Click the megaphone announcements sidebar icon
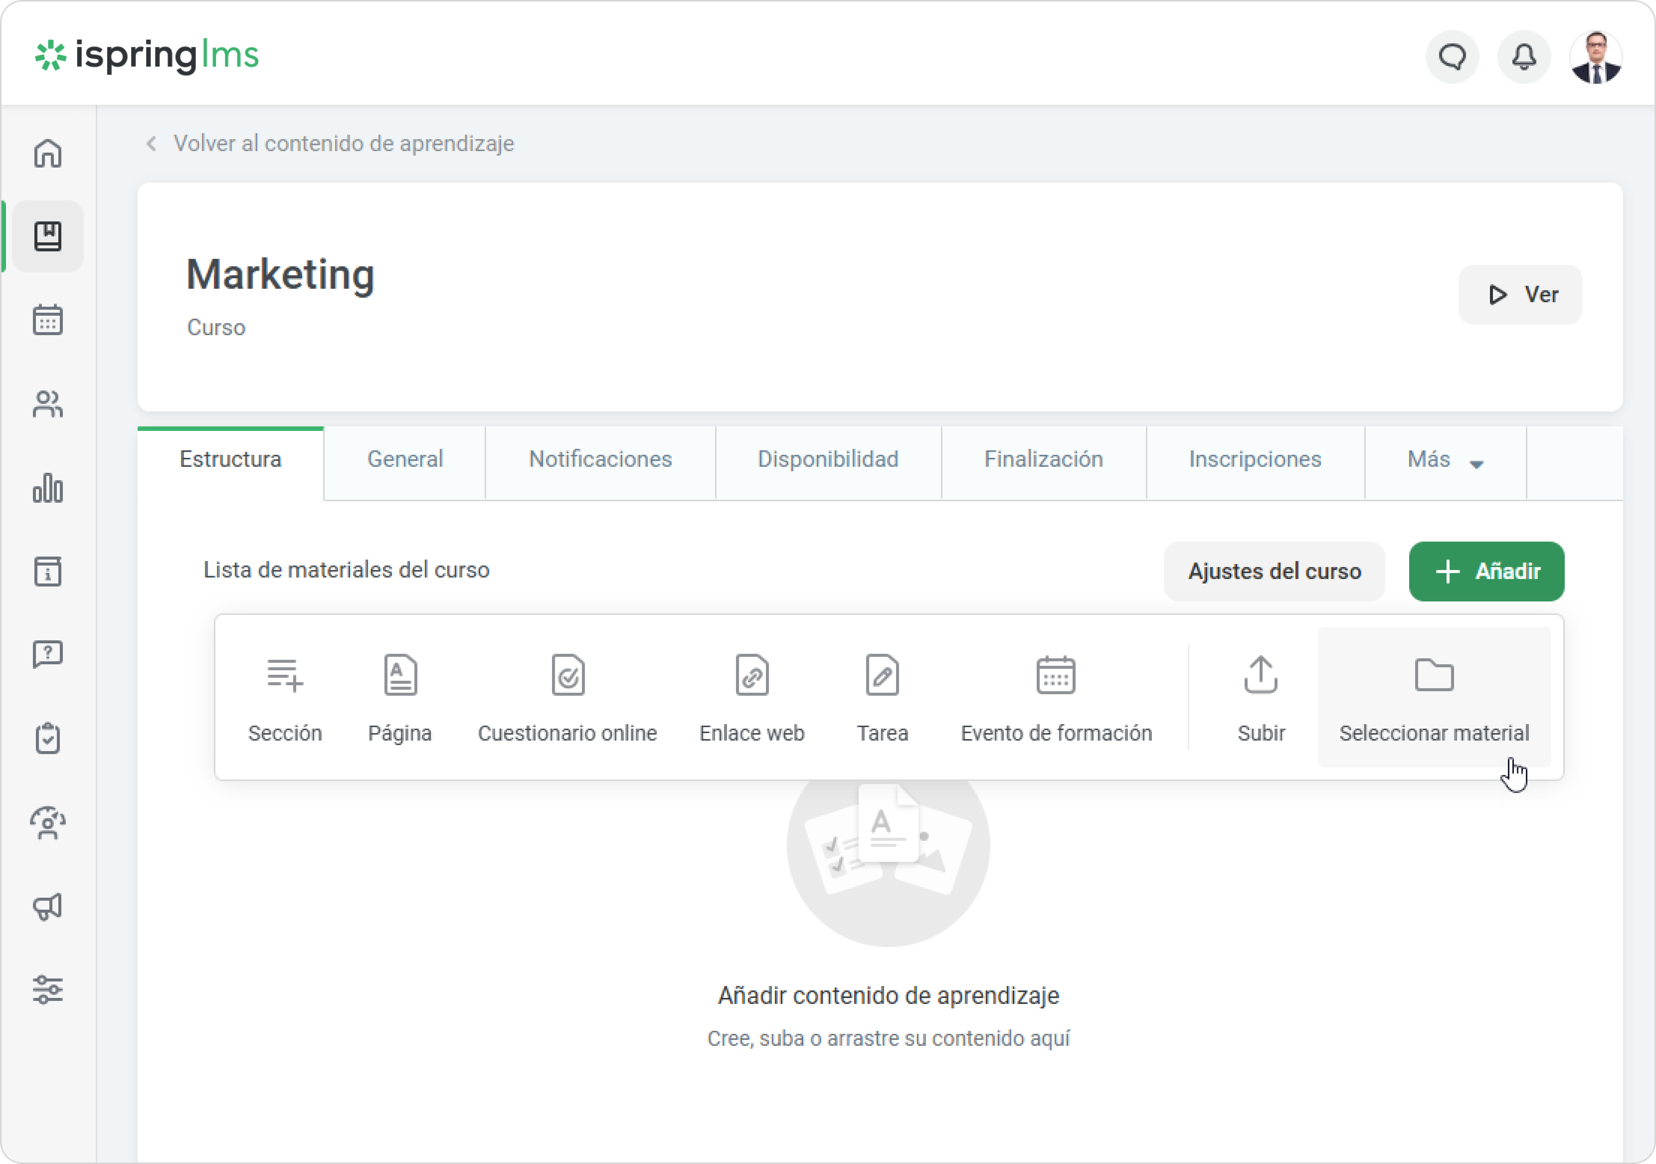The width and height of the screenshot is (1656, 1164). (x=47, y=907)
